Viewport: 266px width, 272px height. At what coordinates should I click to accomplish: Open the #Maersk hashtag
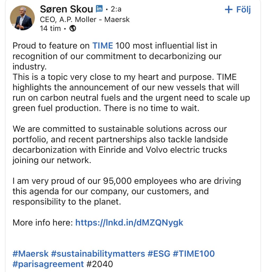coord(30,254)
